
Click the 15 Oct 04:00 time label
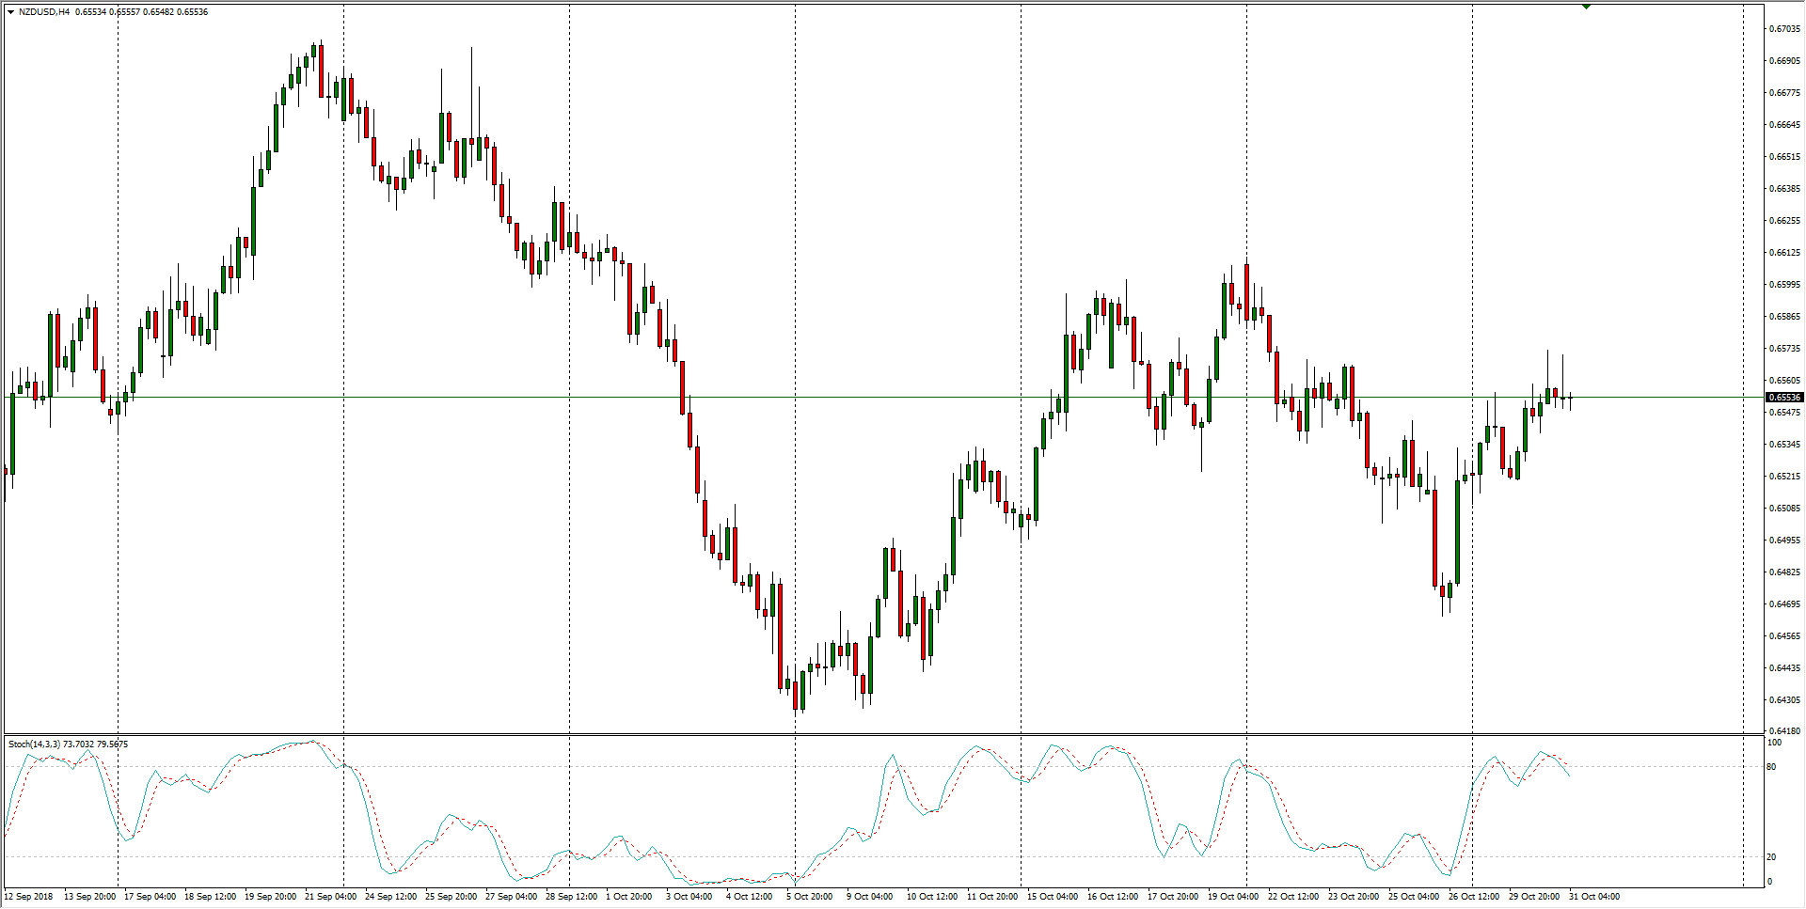pyautogui.click(x=1052, y=896)
